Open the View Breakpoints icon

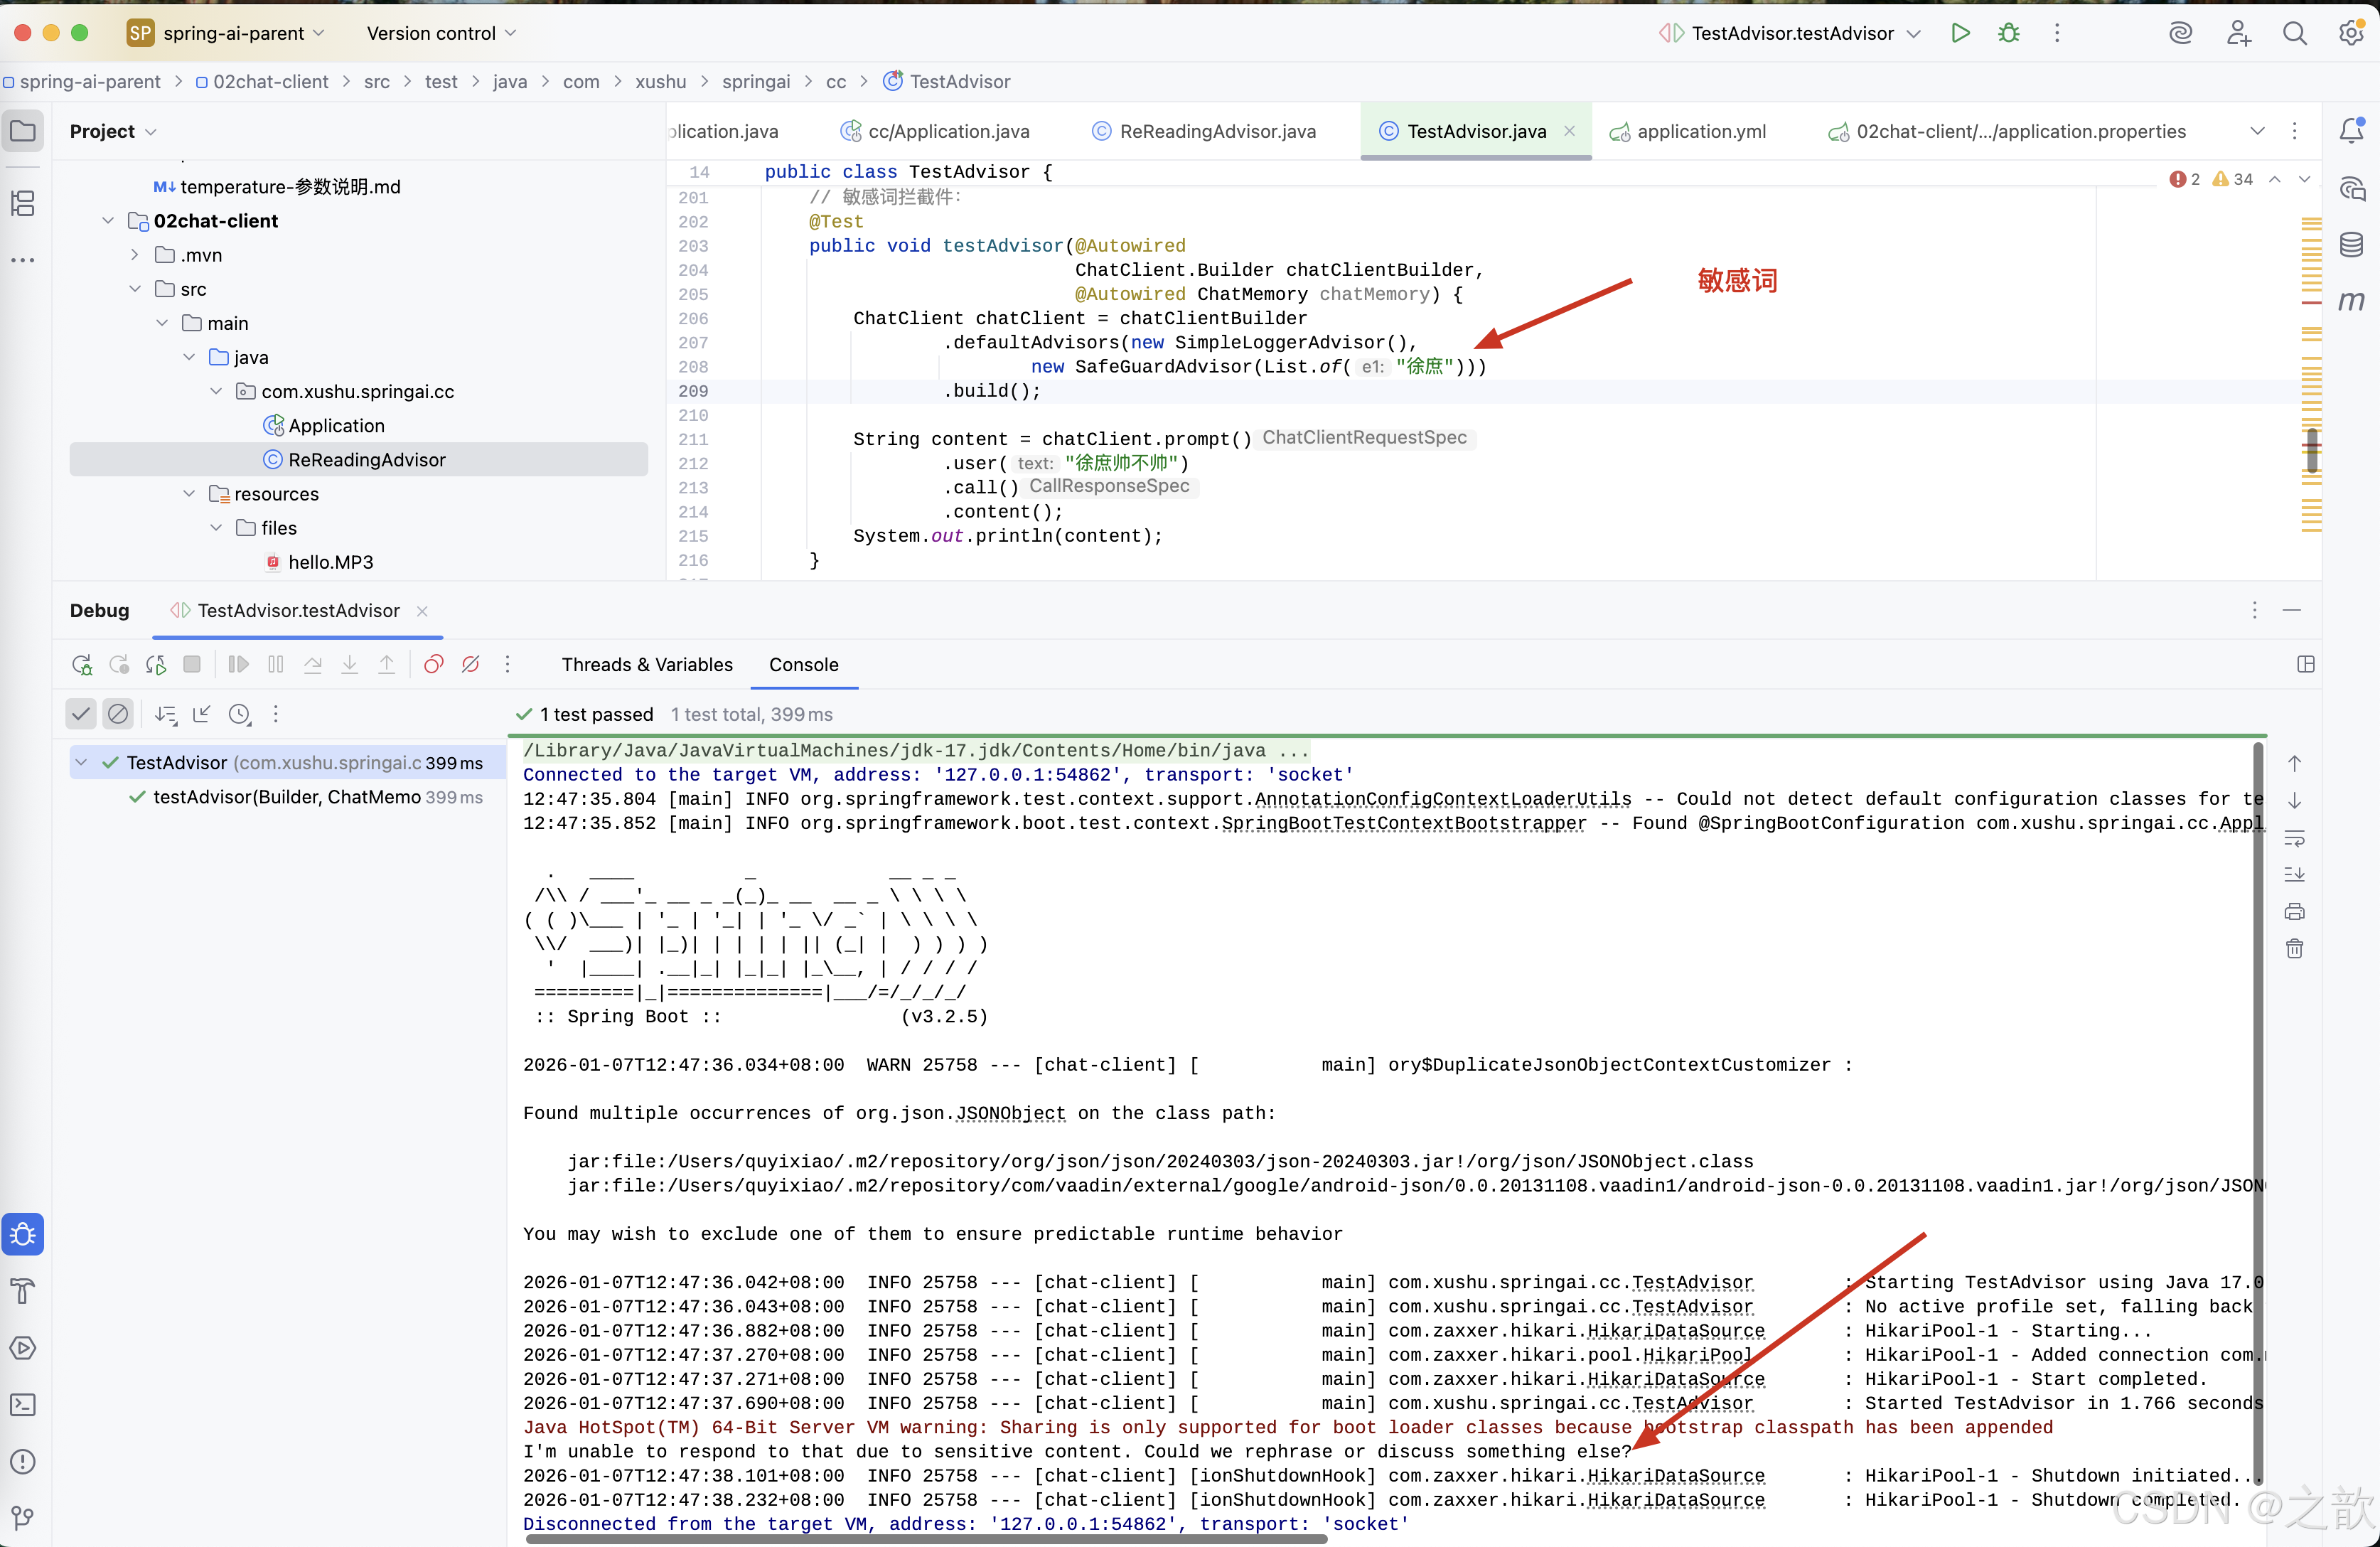433,665
